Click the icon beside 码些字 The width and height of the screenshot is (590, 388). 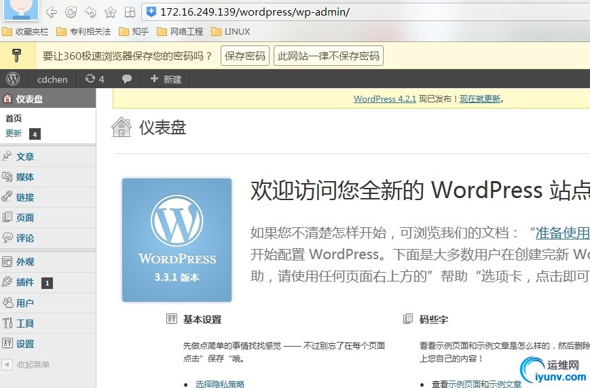tap(408, 319)
